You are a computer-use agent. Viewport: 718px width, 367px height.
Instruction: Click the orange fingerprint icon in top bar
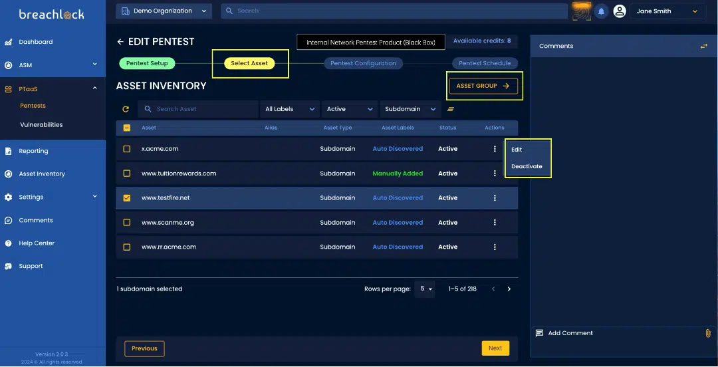point(582,11)
